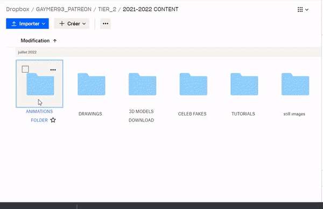323x209 pixels.
Task: Reverse sort order via Modification header
Action: click(39, 41)
